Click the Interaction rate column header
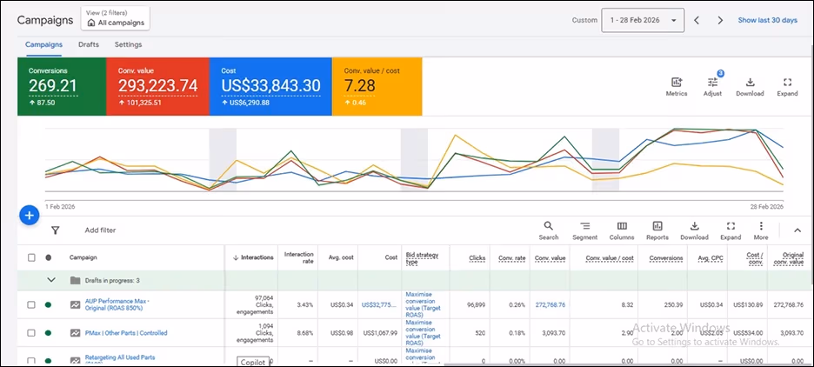The height and width of the screenshot is (367, 814). tap(299, 257)
